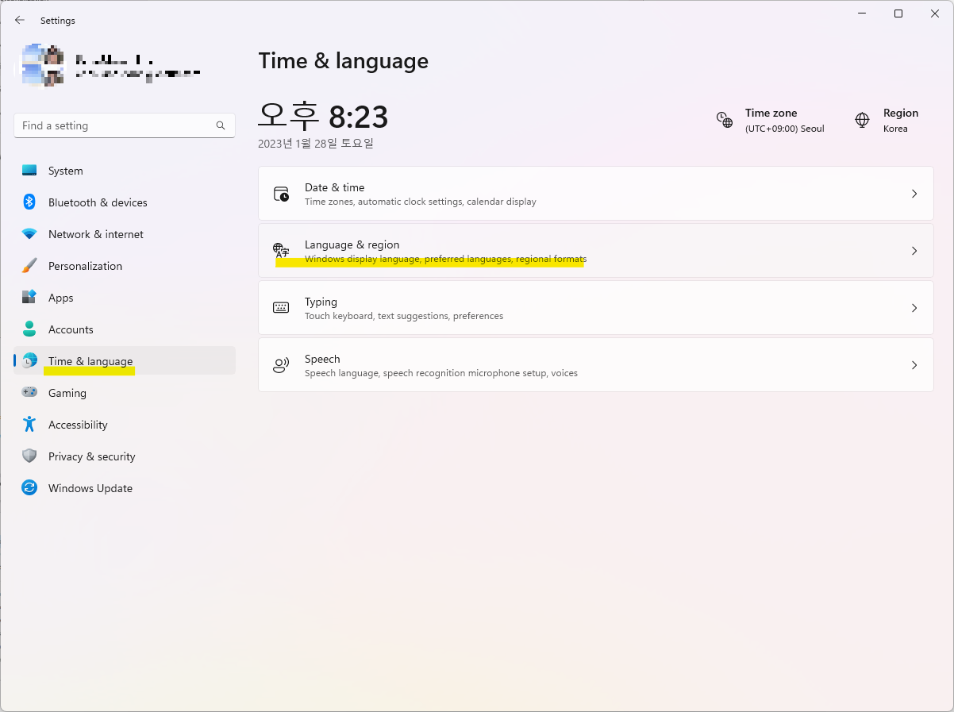This screenshot has width=954, height=712.
Task: Select Network & internet in sidebar
Action: (125, 234)
